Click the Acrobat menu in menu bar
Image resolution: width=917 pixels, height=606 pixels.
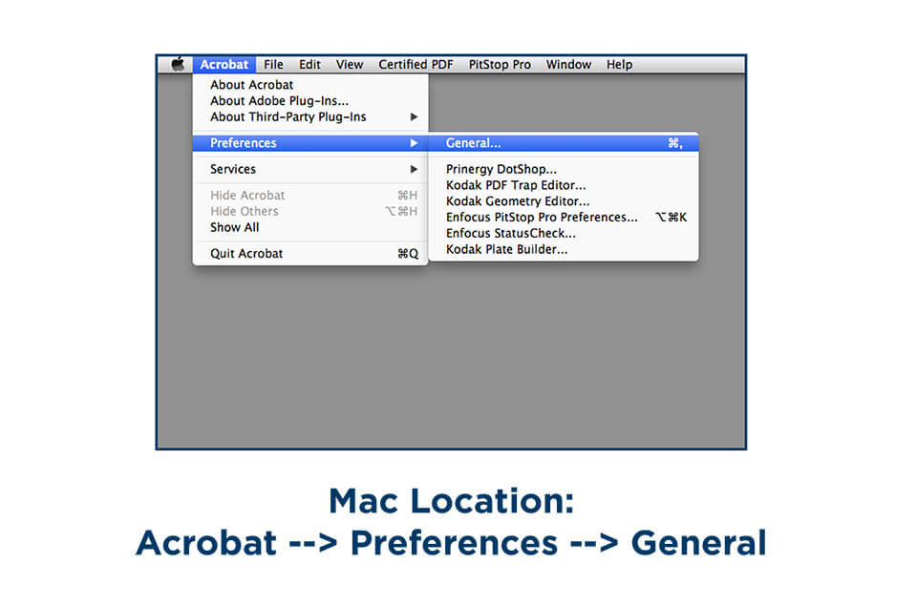click(x=224, y=64)
